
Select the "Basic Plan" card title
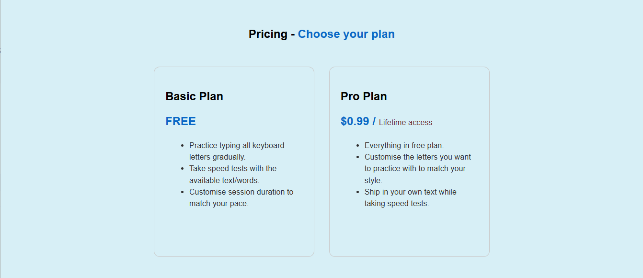(194, 96)
